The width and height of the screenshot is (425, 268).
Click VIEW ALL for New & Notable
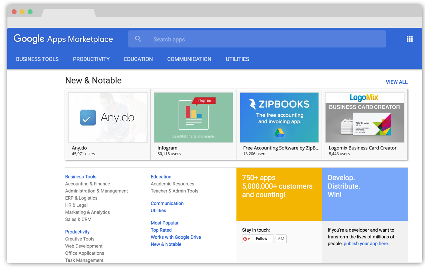coord(396,82)
